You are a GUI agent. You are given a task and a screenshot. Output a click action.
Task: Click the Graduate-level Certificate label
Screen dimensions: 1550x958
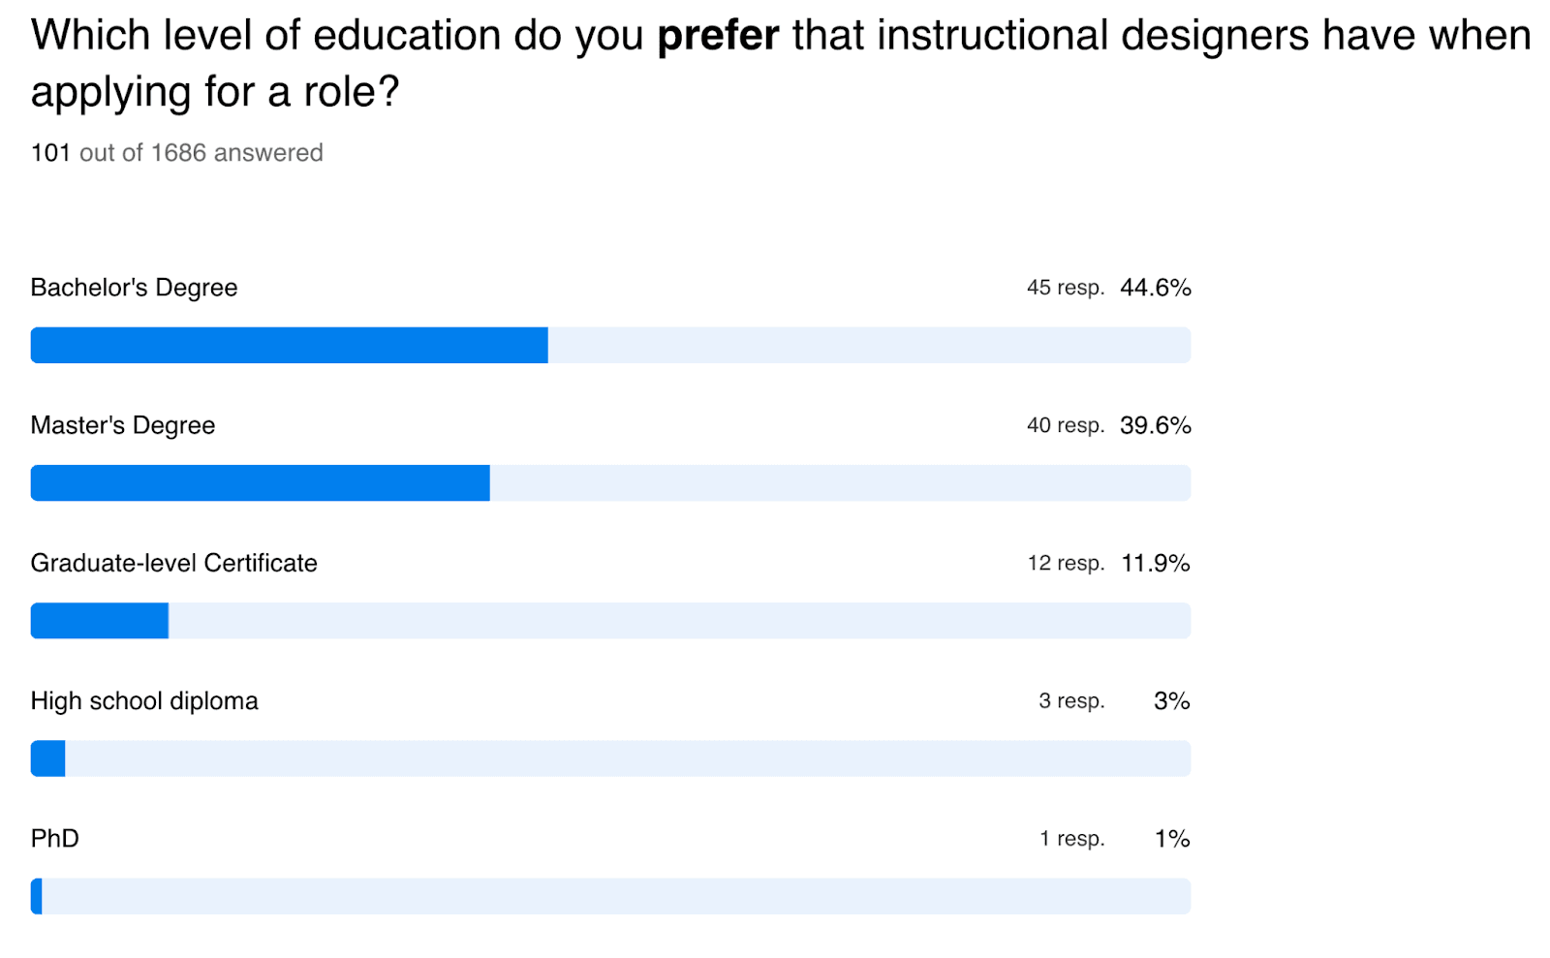coord(174,563)
